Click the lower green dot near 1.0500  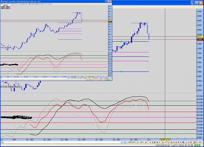(121, 72)
